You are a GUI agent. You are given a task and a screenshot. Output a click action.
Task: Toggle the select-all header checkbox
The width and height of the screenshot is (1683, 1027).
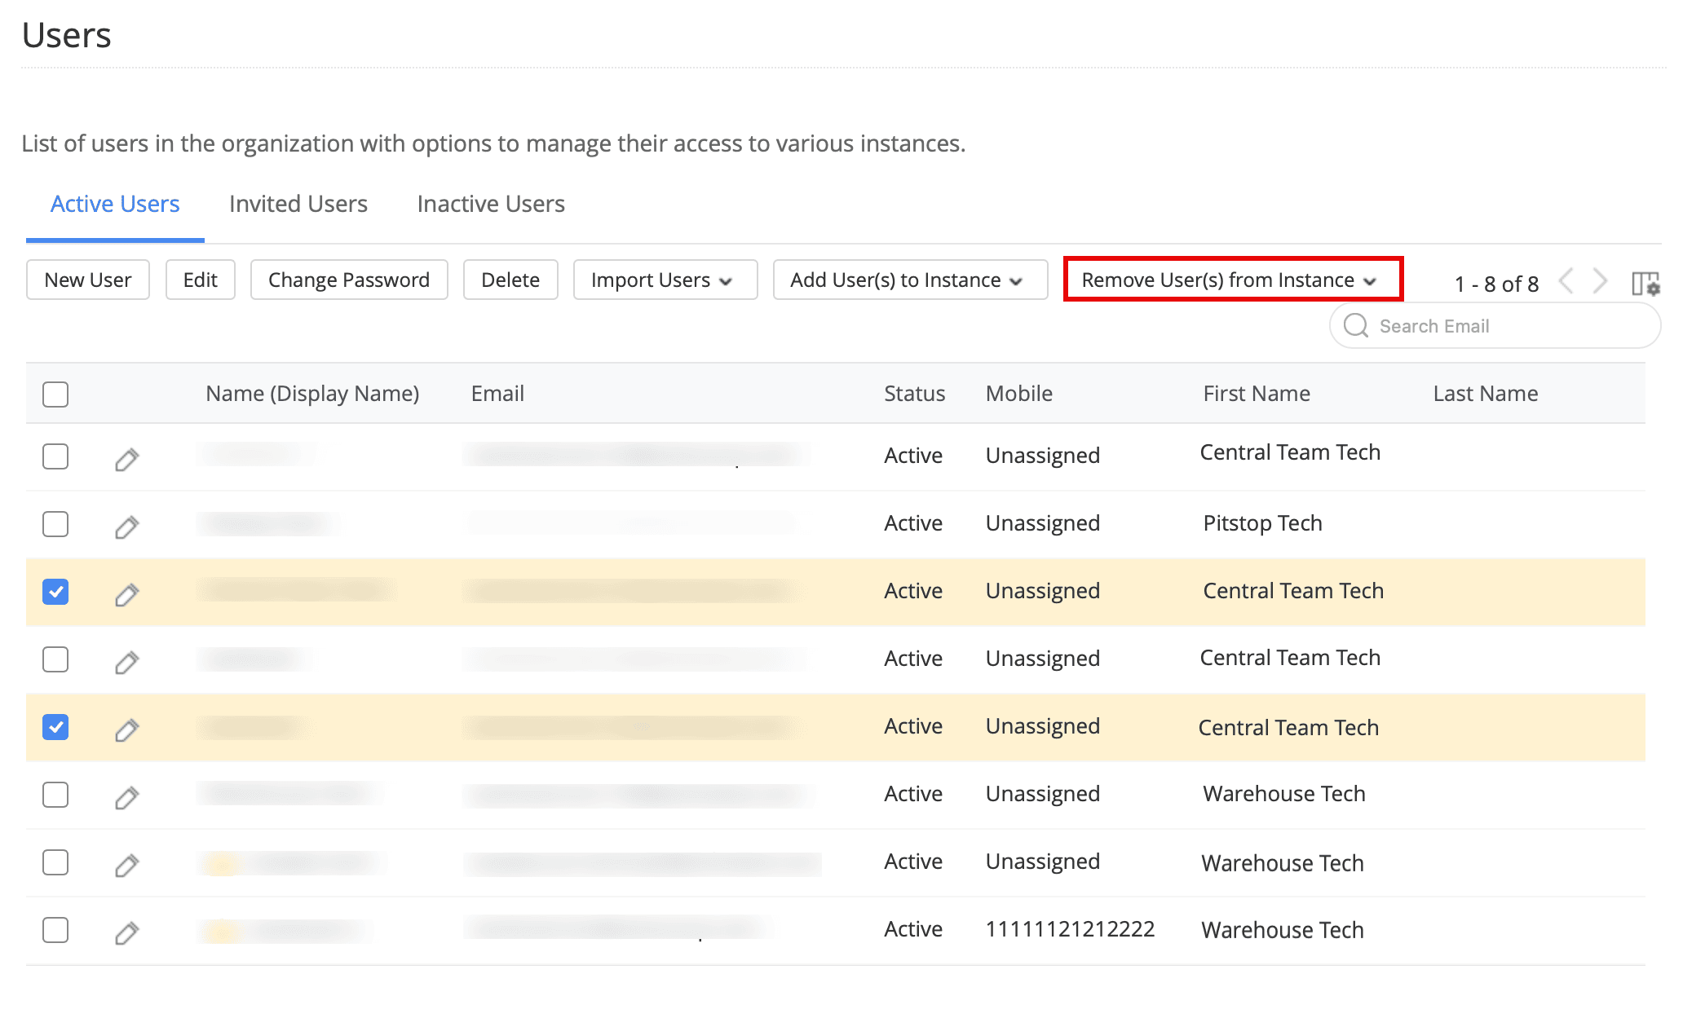point(55,394)
